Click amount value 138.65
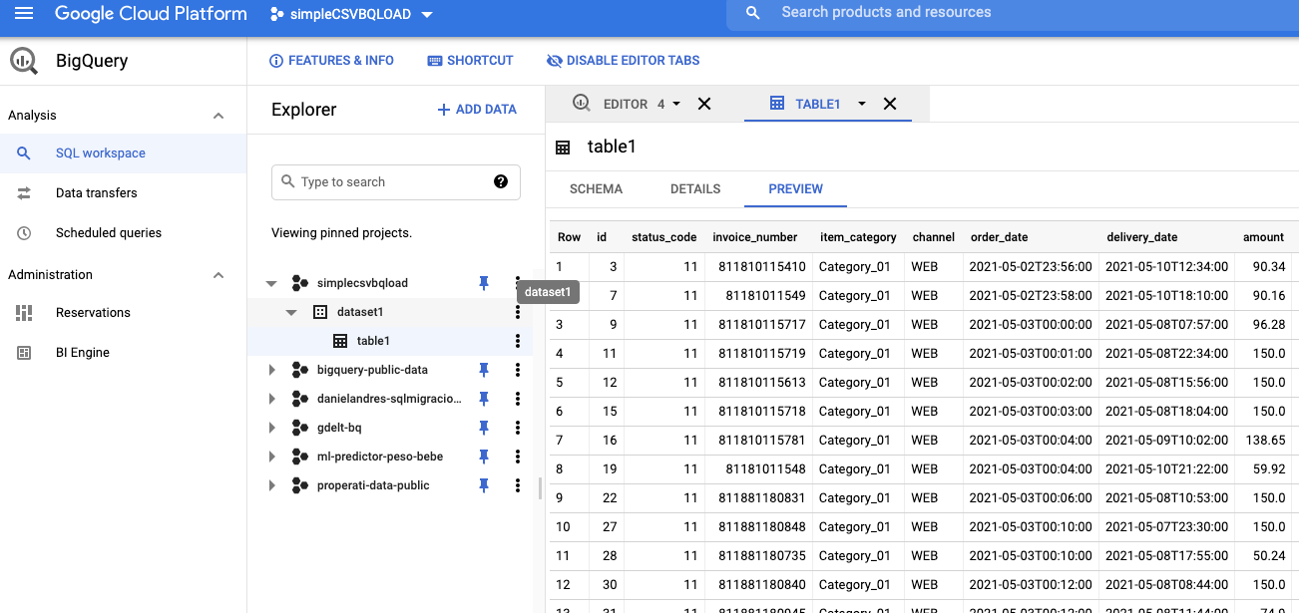1299x613 pixels. 1265,441
